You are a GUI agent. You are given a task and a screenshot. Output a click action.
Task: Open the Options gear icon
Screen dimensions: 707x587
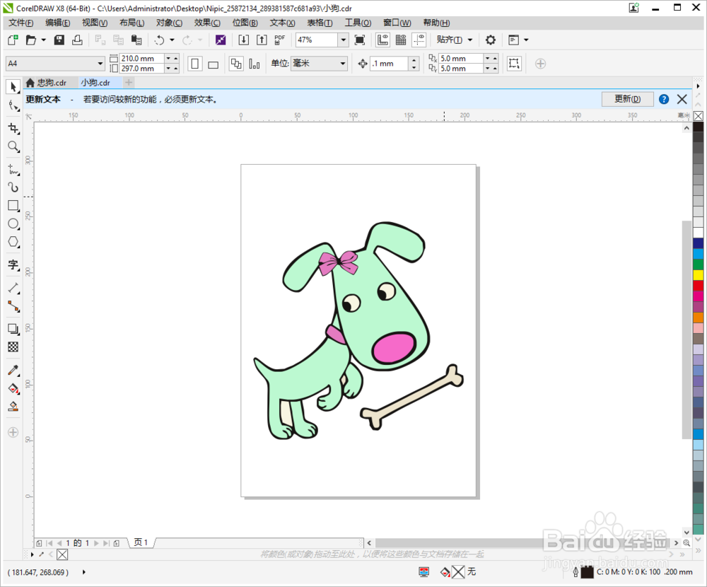coord(491,40)
